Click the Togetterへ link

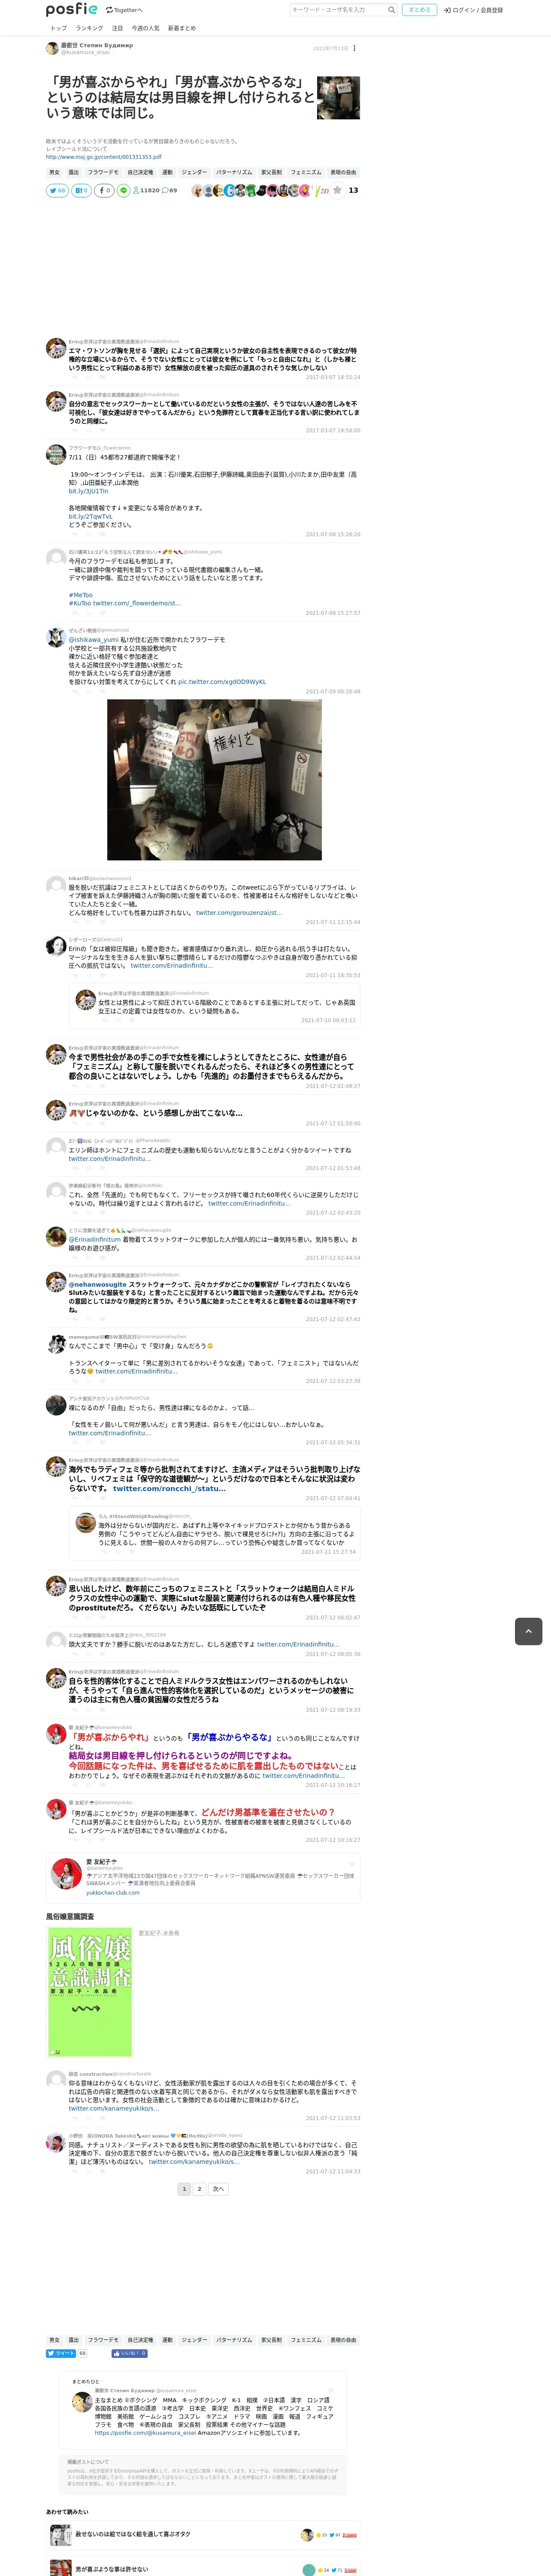coord(124,10)
